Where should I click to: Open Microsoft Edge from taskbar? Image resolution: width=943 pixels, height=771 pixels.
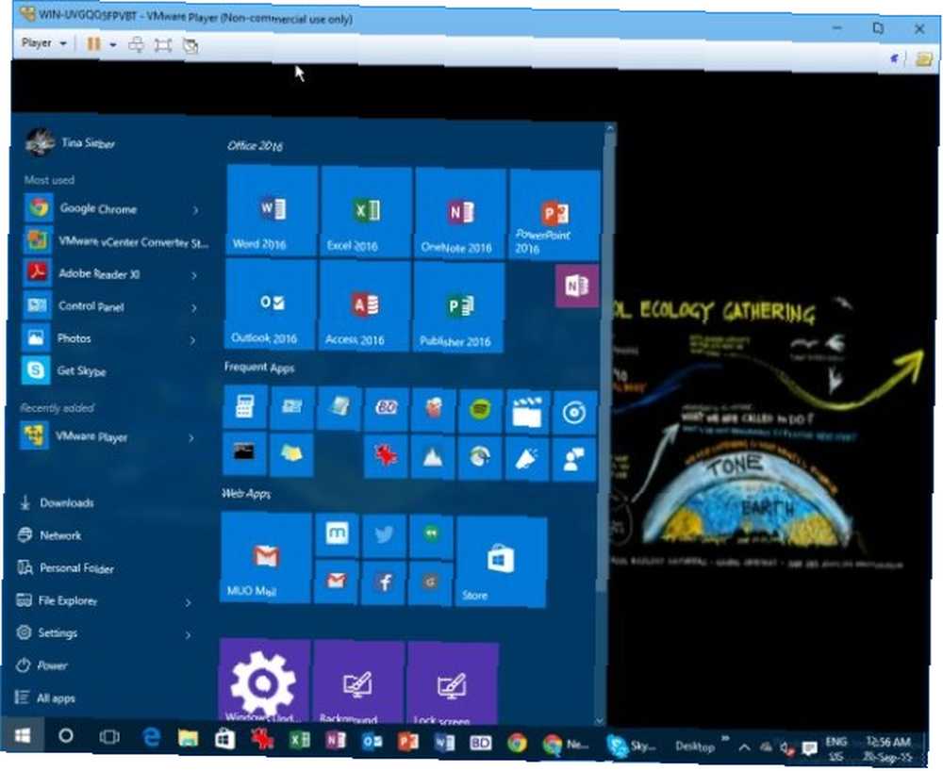pyautogui.click(x=152, y=737)
